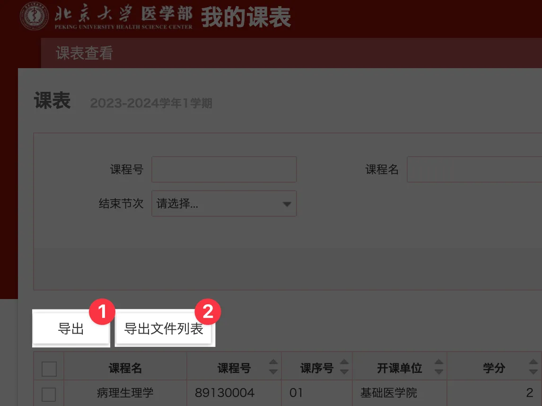Click the 我的课表 page title
This screenshot has width=542, height=406.
(246, 17)
